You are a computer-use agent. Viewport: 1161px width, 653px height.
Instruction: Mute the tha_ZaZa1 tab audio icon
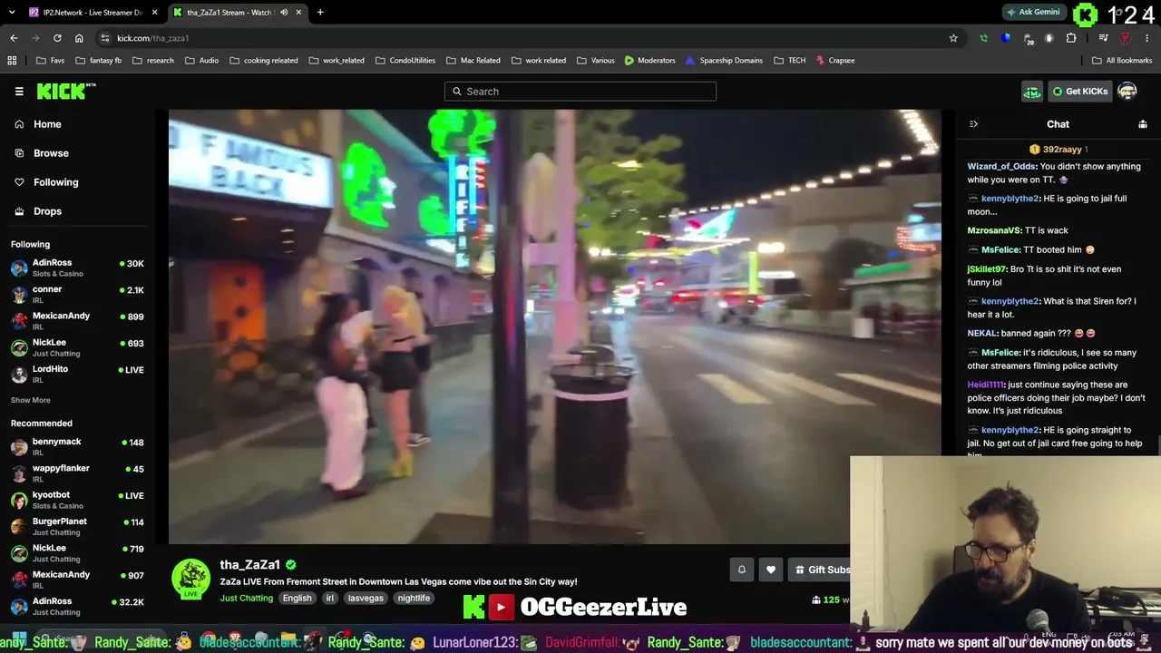pos(284,13)
